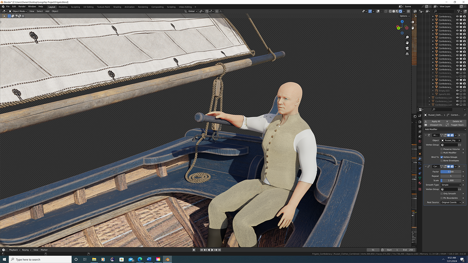Pin the properties editor context

point(465,115)
